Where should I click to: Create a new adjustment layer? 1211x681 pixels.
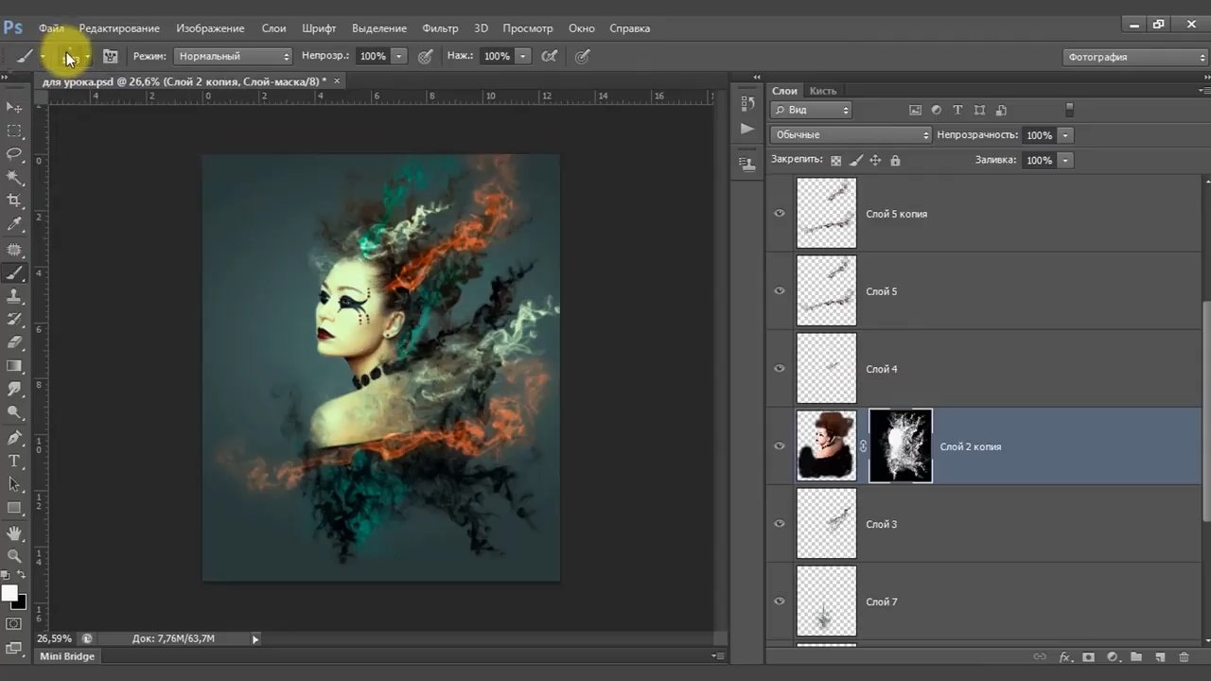1113,656
